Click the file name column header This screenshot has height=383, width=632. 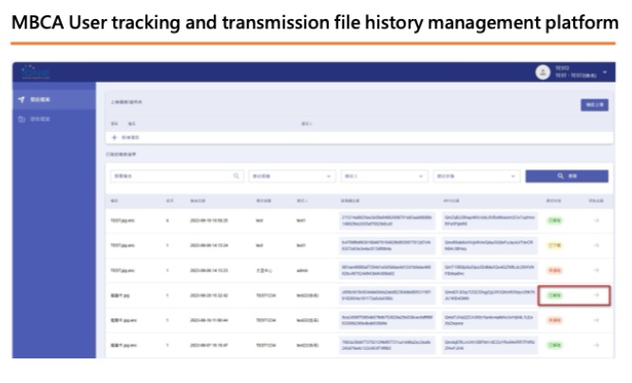tap(114, 201)
